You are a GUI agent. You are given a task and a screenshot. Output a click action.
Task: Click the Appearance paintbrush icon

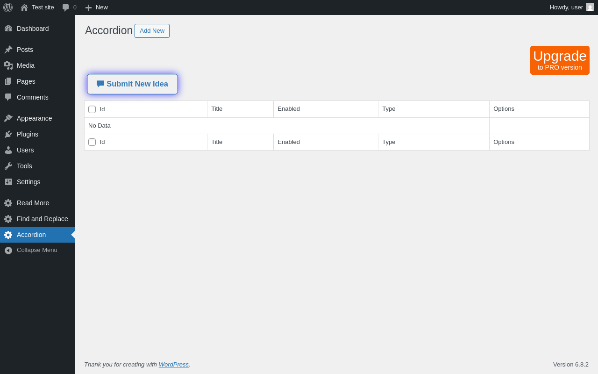pyautogui.click(x=8, y=118)
